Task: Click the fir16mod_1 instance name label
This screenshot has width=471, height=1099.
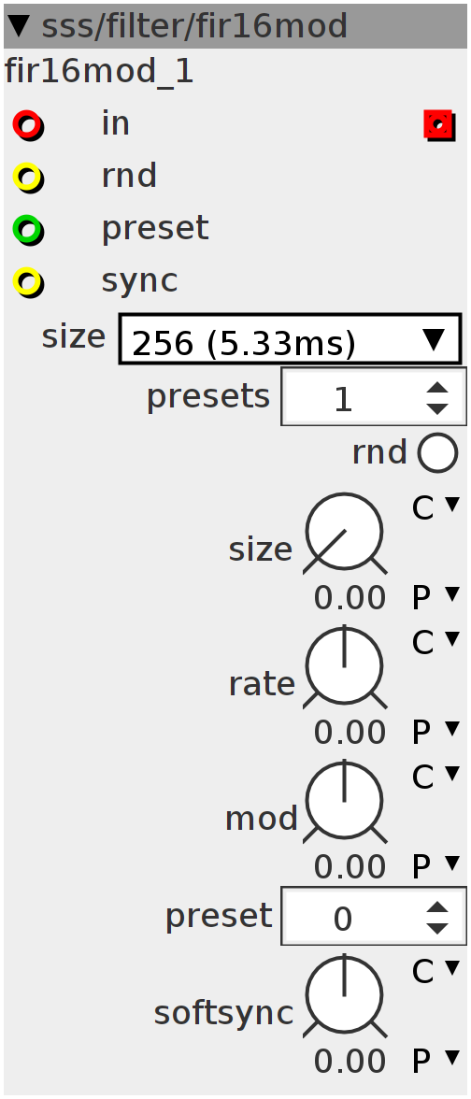Action: coord(99,71)
